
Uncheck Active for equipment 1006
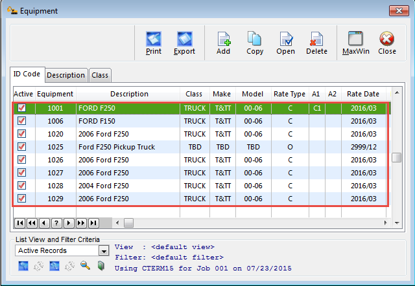pos(21,121)
